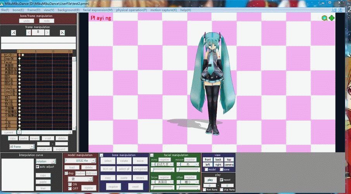Click previous brow morph arrow
Screen dimensions: 351x194
pos(153,182)
